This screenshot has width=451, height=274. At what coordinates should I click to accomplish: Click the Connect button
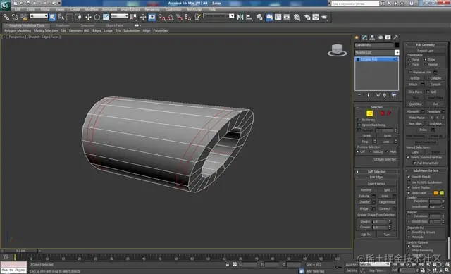click(385, 208)
